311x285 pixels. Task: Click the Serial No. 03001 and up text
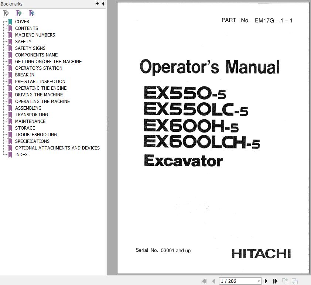pos(163,250)
